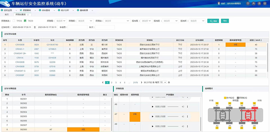Open train number link G3190/87/90
Image resolution: width=270 pixels, height=132 pixels.
click(52, 45)
